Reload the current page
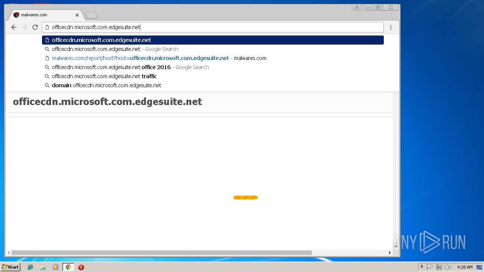The image size is (484, 272). (x=35, y=27)
